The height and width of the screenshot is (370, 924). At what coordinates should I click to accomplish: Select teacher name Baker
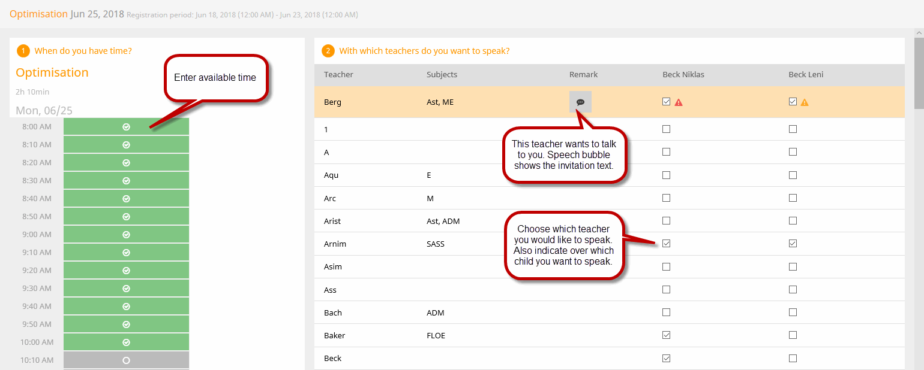coord(334,335)
